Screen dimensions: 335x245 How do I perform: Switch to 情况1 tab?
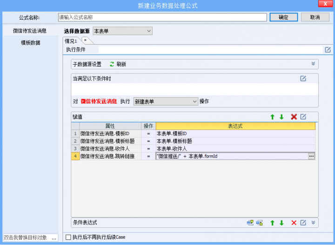(71, 41)
